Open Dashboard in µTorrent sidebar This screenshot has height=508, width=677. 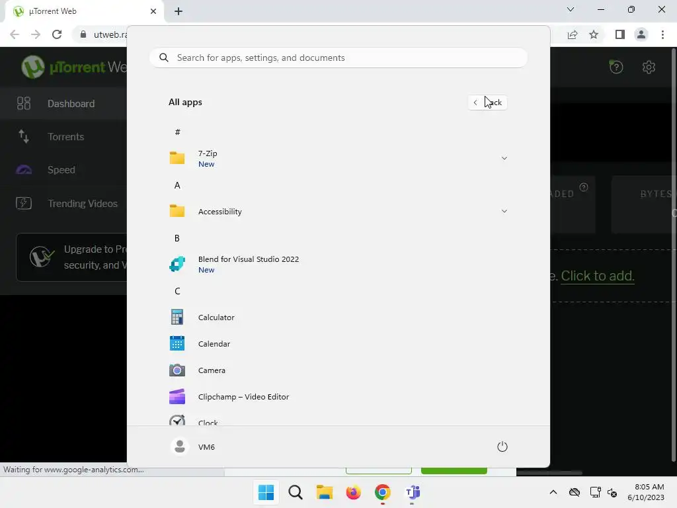(63, 104)
